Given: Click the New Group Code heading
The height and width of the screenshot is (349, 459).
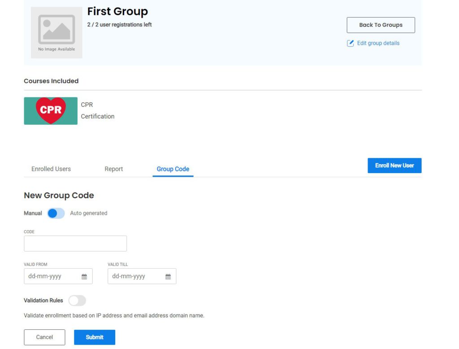Looking at the screenshot, I should pos(59,196).
